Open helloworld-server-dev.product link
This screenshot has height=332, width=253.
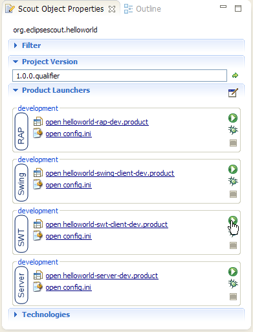102,276
